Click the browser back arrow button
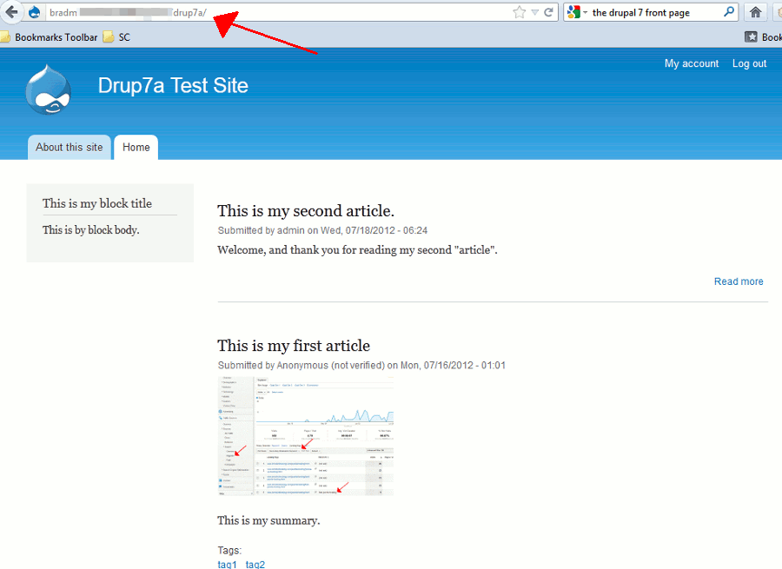 11,12
